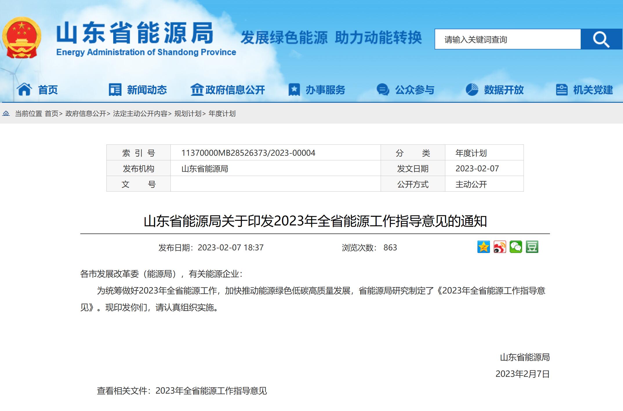Go to 政府信息公开 in the breadcrumb

(86, 113)
